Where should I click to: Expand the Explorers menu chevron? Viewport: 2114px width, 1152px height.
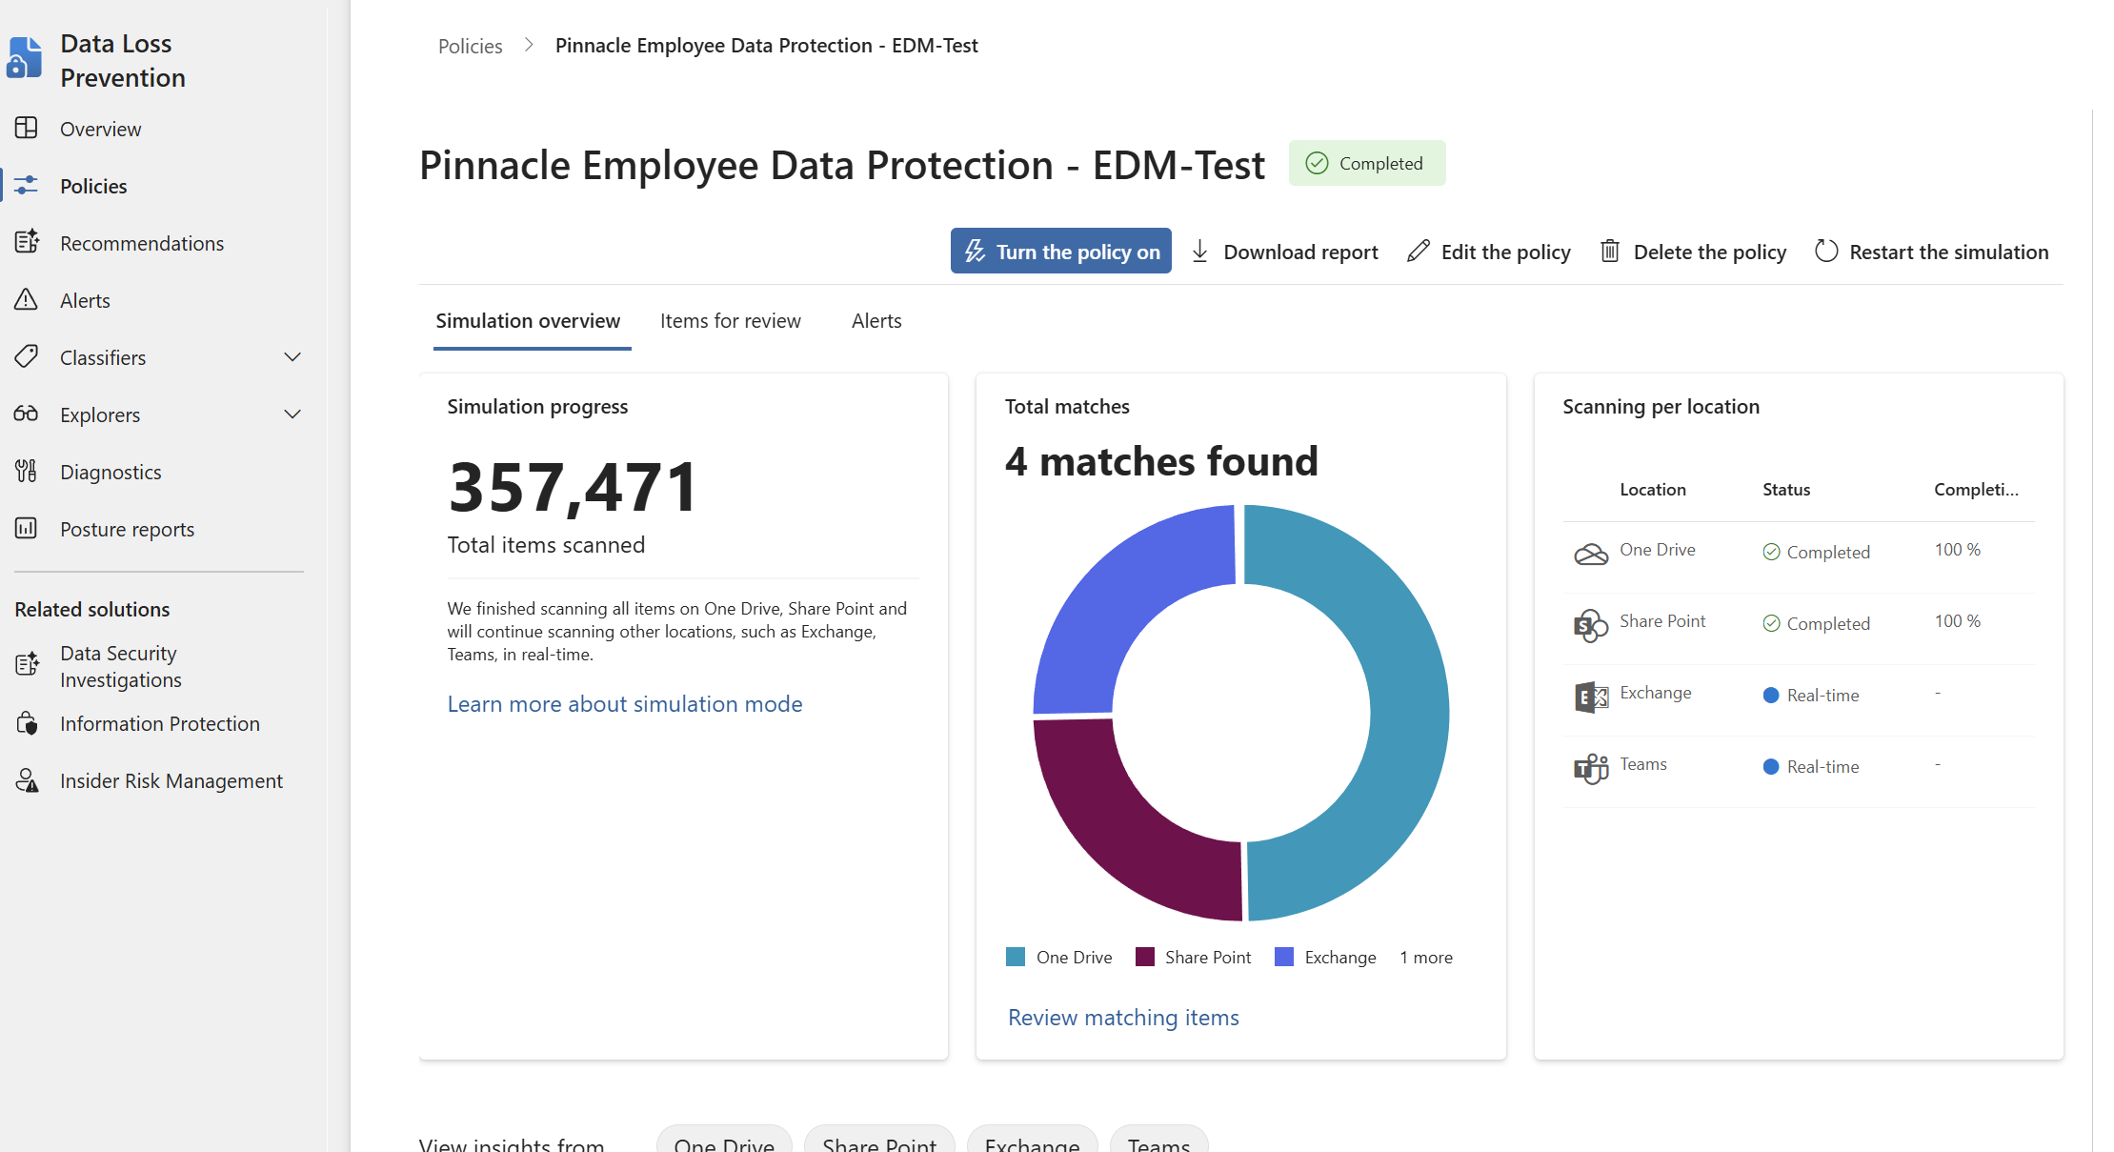point(292,414)
